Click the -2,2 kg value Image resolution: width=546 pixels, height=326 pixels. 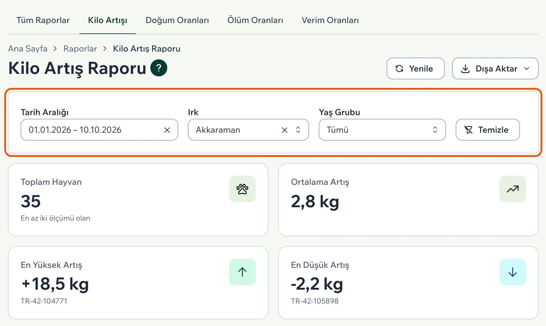pos(317,284)
